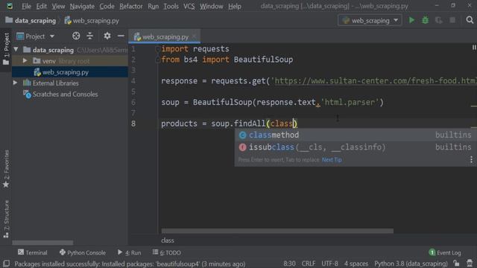This screenshot has width=477, height=268.
Task: Change 4 spaces indent setting
Action: point(356,264)
